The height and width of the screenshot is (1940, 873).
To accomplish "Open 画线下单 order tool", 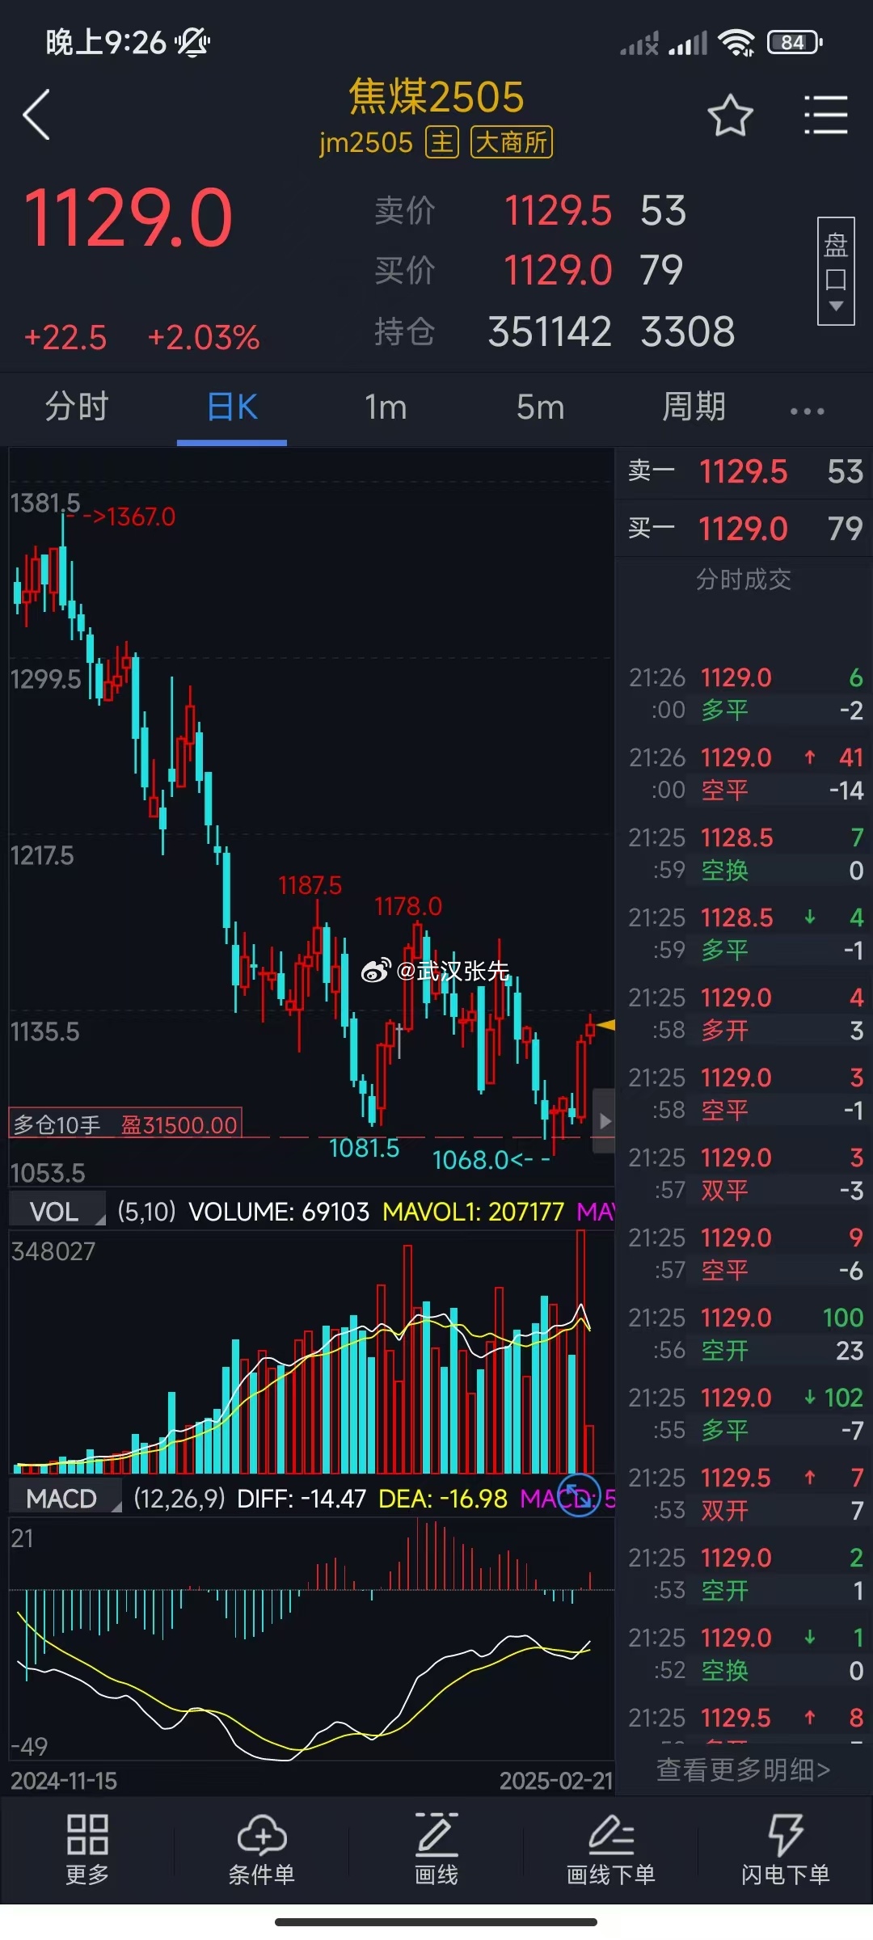I will [x=611, y=1849].
